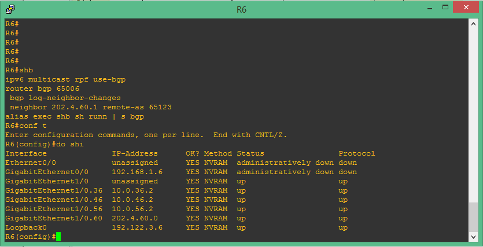Click the GigabitEthernet1/0.60 interface name
483x247 pixels.
tap(54, 219)
